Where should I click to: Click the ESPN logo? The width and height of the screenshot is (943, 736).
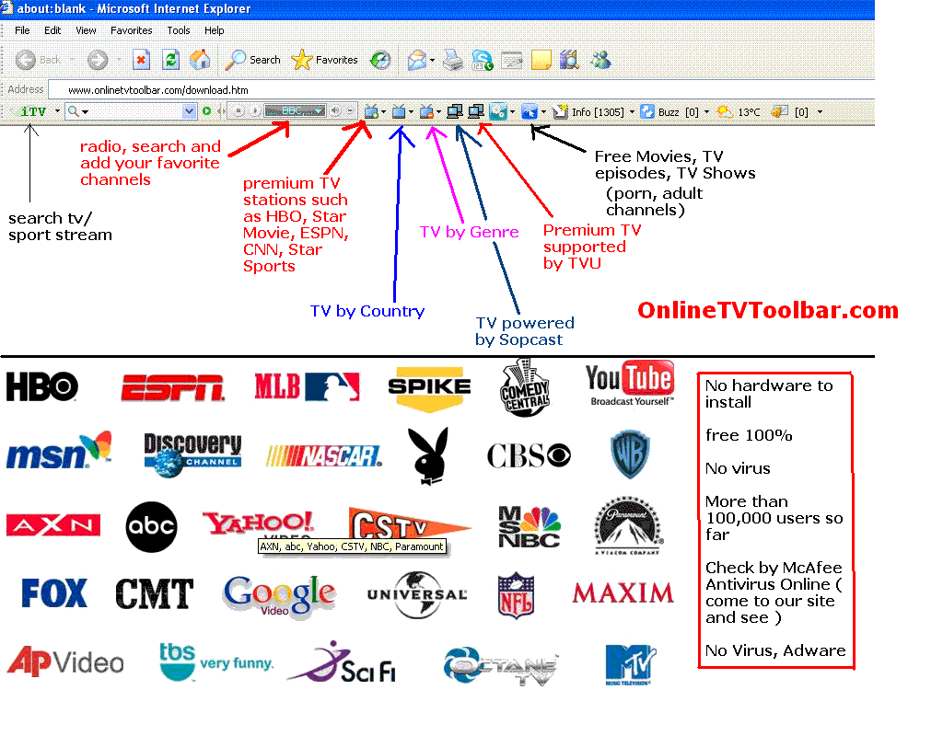coord(172,387)
